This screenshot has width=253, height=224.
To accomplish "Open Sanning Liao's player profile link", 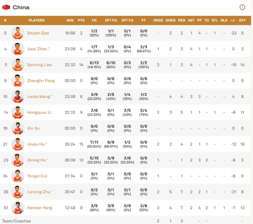I will [x=40, y=65].
